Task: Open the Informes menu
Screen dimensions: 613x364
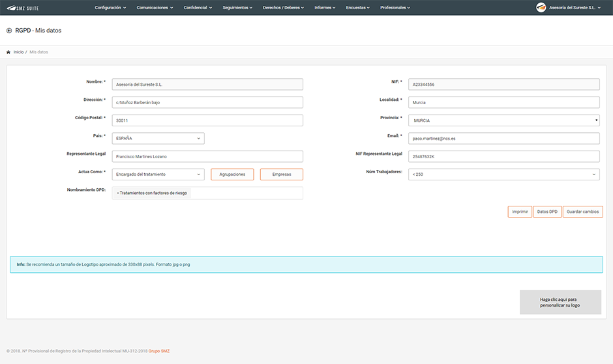Action: pos(325,7)
